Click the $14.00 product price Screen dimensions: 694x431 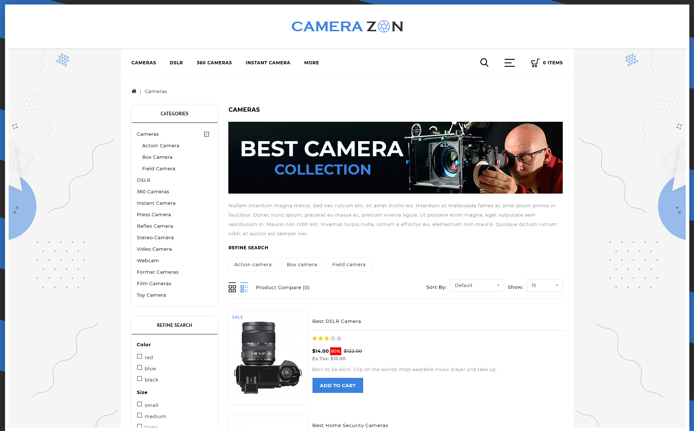point(320,351)
